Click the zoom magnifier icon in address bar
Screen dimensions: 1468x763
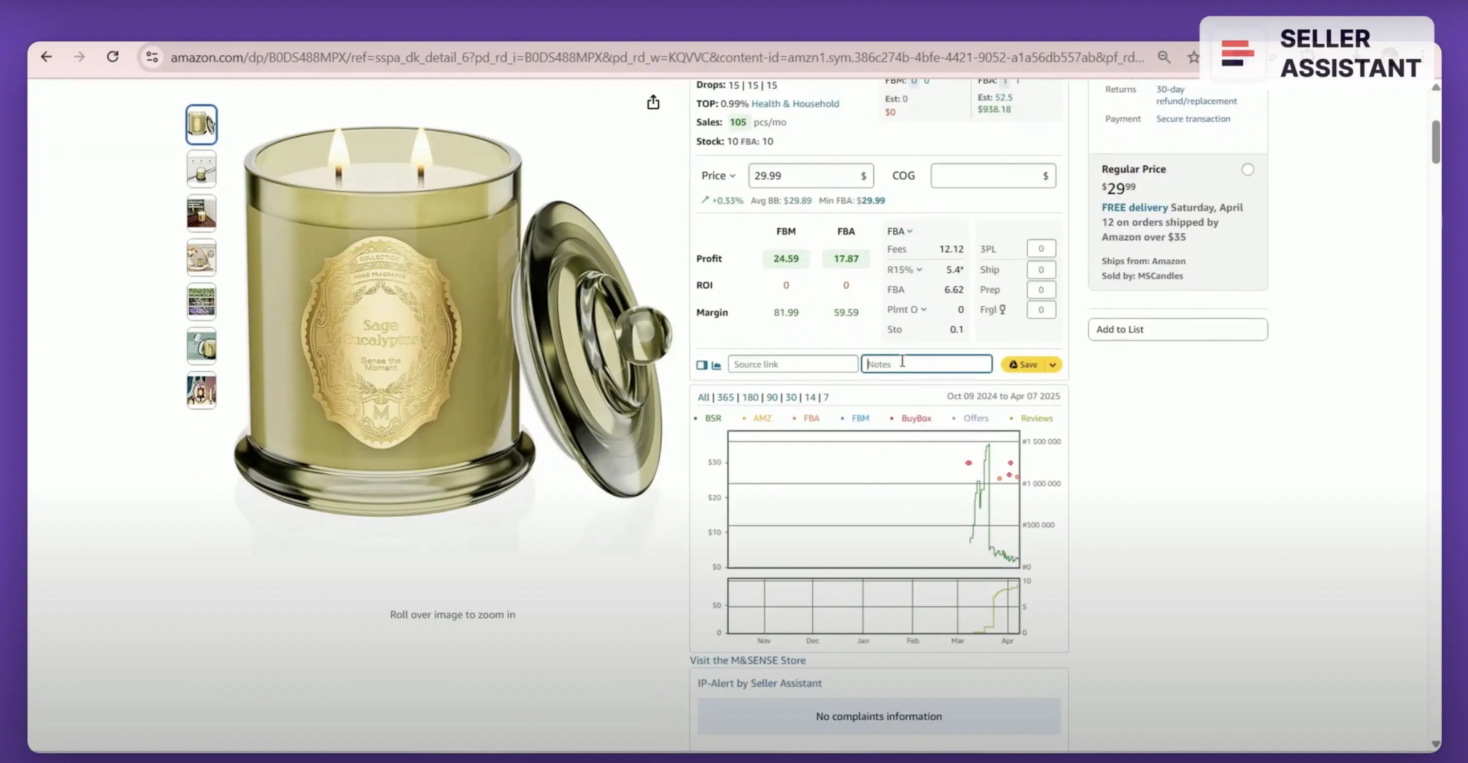(1164, 57)
